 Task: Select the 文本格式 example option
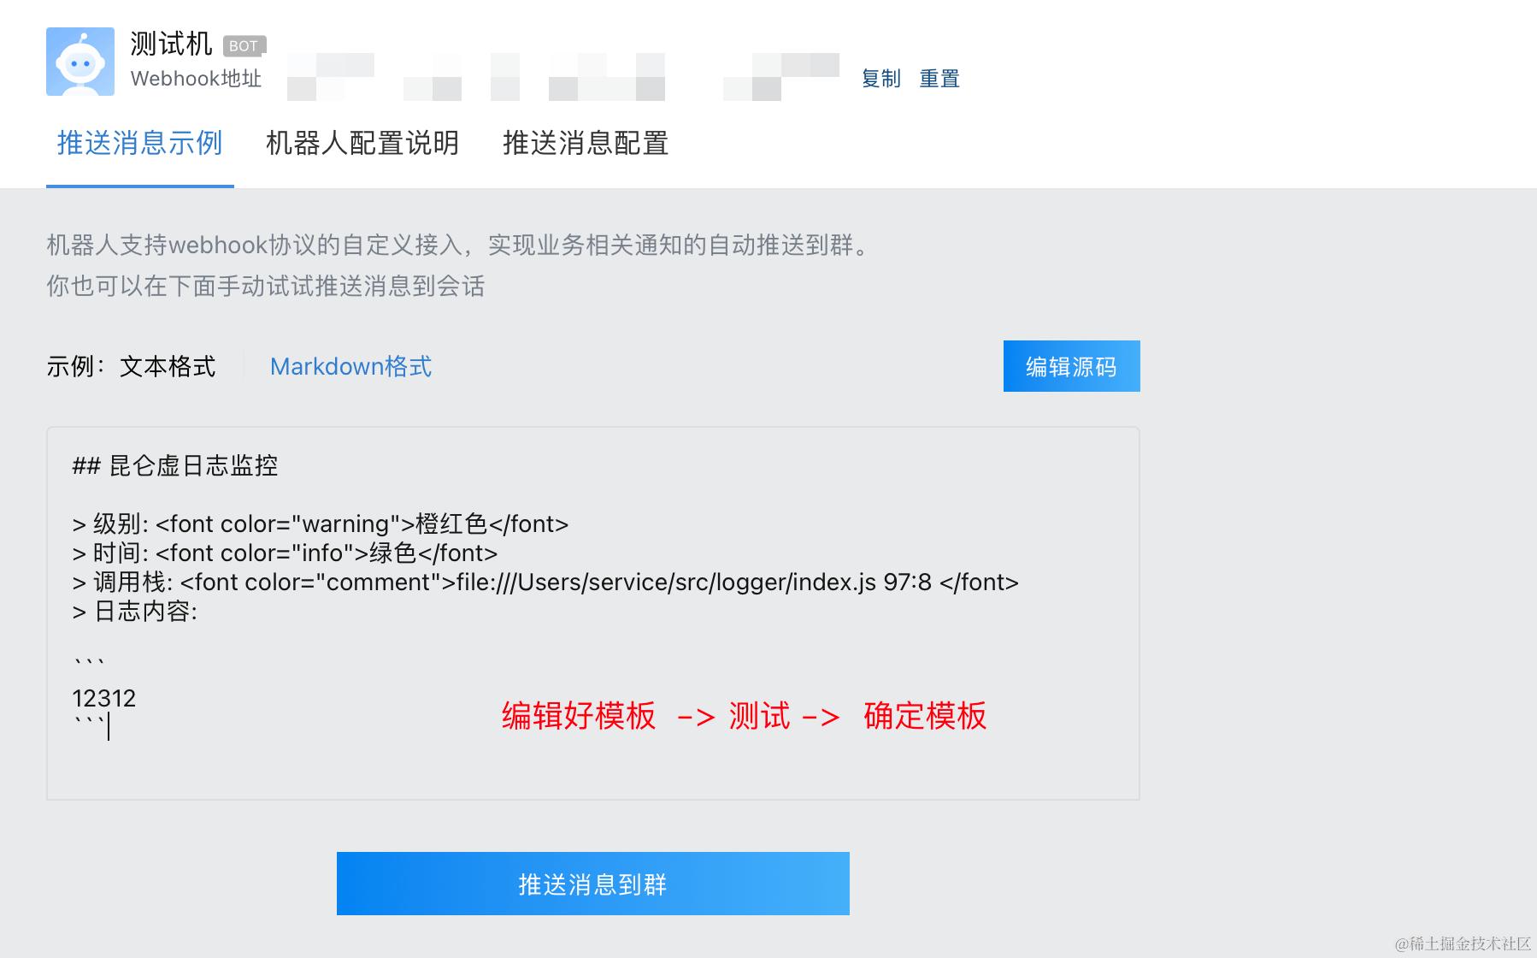(x=168, y=366)
